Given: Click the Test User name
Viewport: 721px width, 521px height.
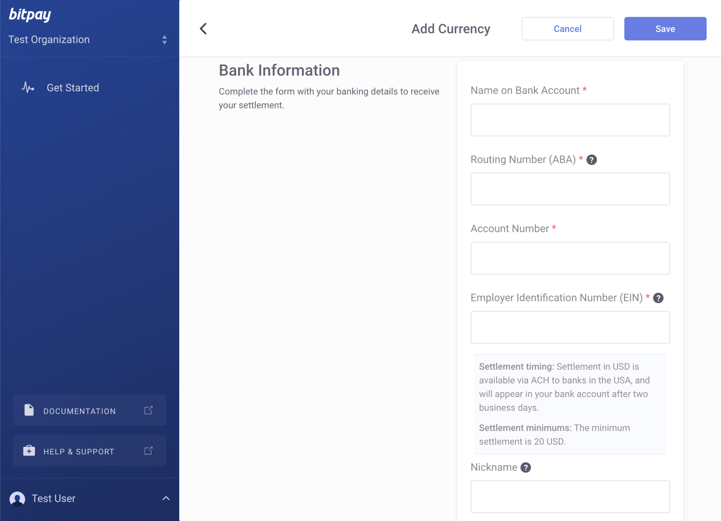Looking at the screenshot, I should click(x=53, y=499).
